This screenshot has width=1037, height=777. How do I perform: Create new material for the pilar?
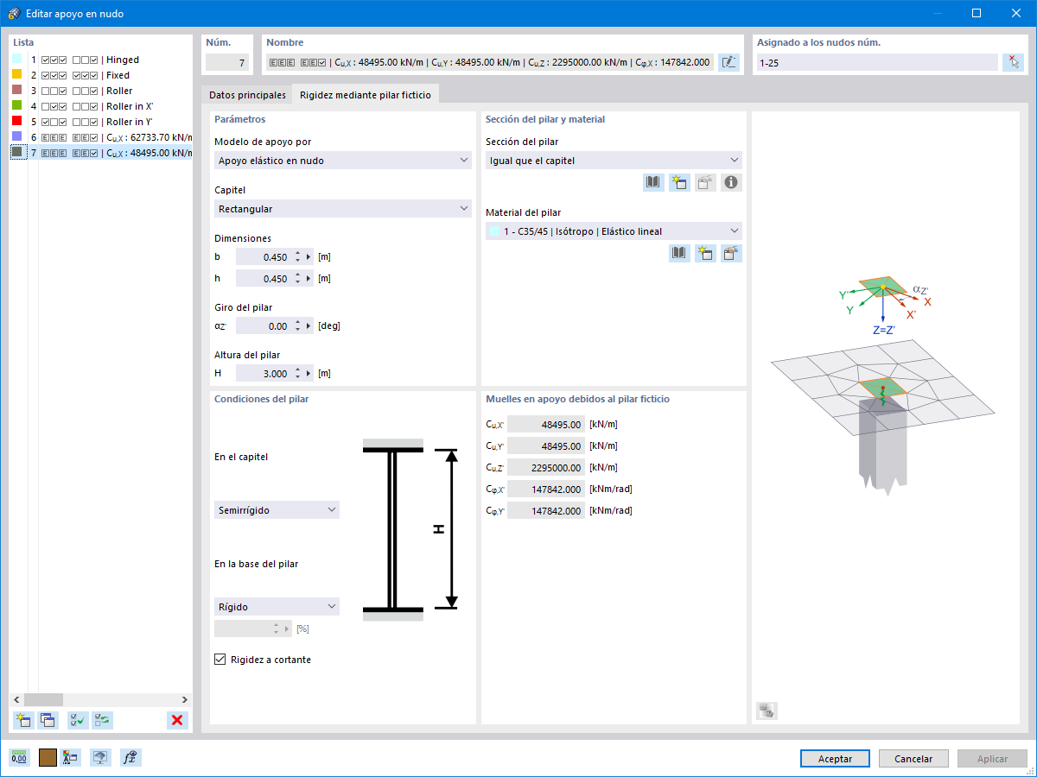(705, 253)
